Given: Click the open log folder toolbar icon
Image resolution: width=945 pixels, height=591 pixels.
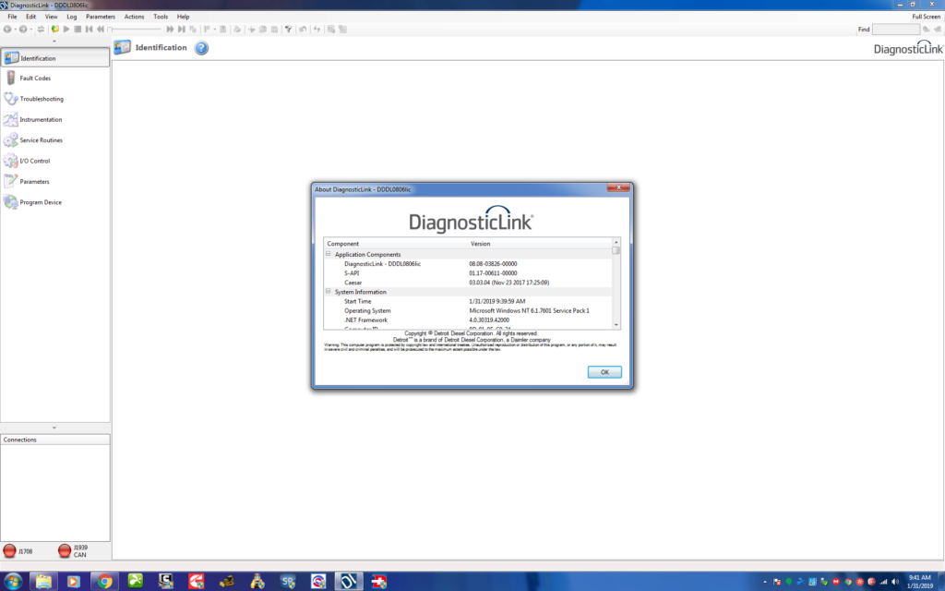Looking at the screenshot, I should coord(55,29).
